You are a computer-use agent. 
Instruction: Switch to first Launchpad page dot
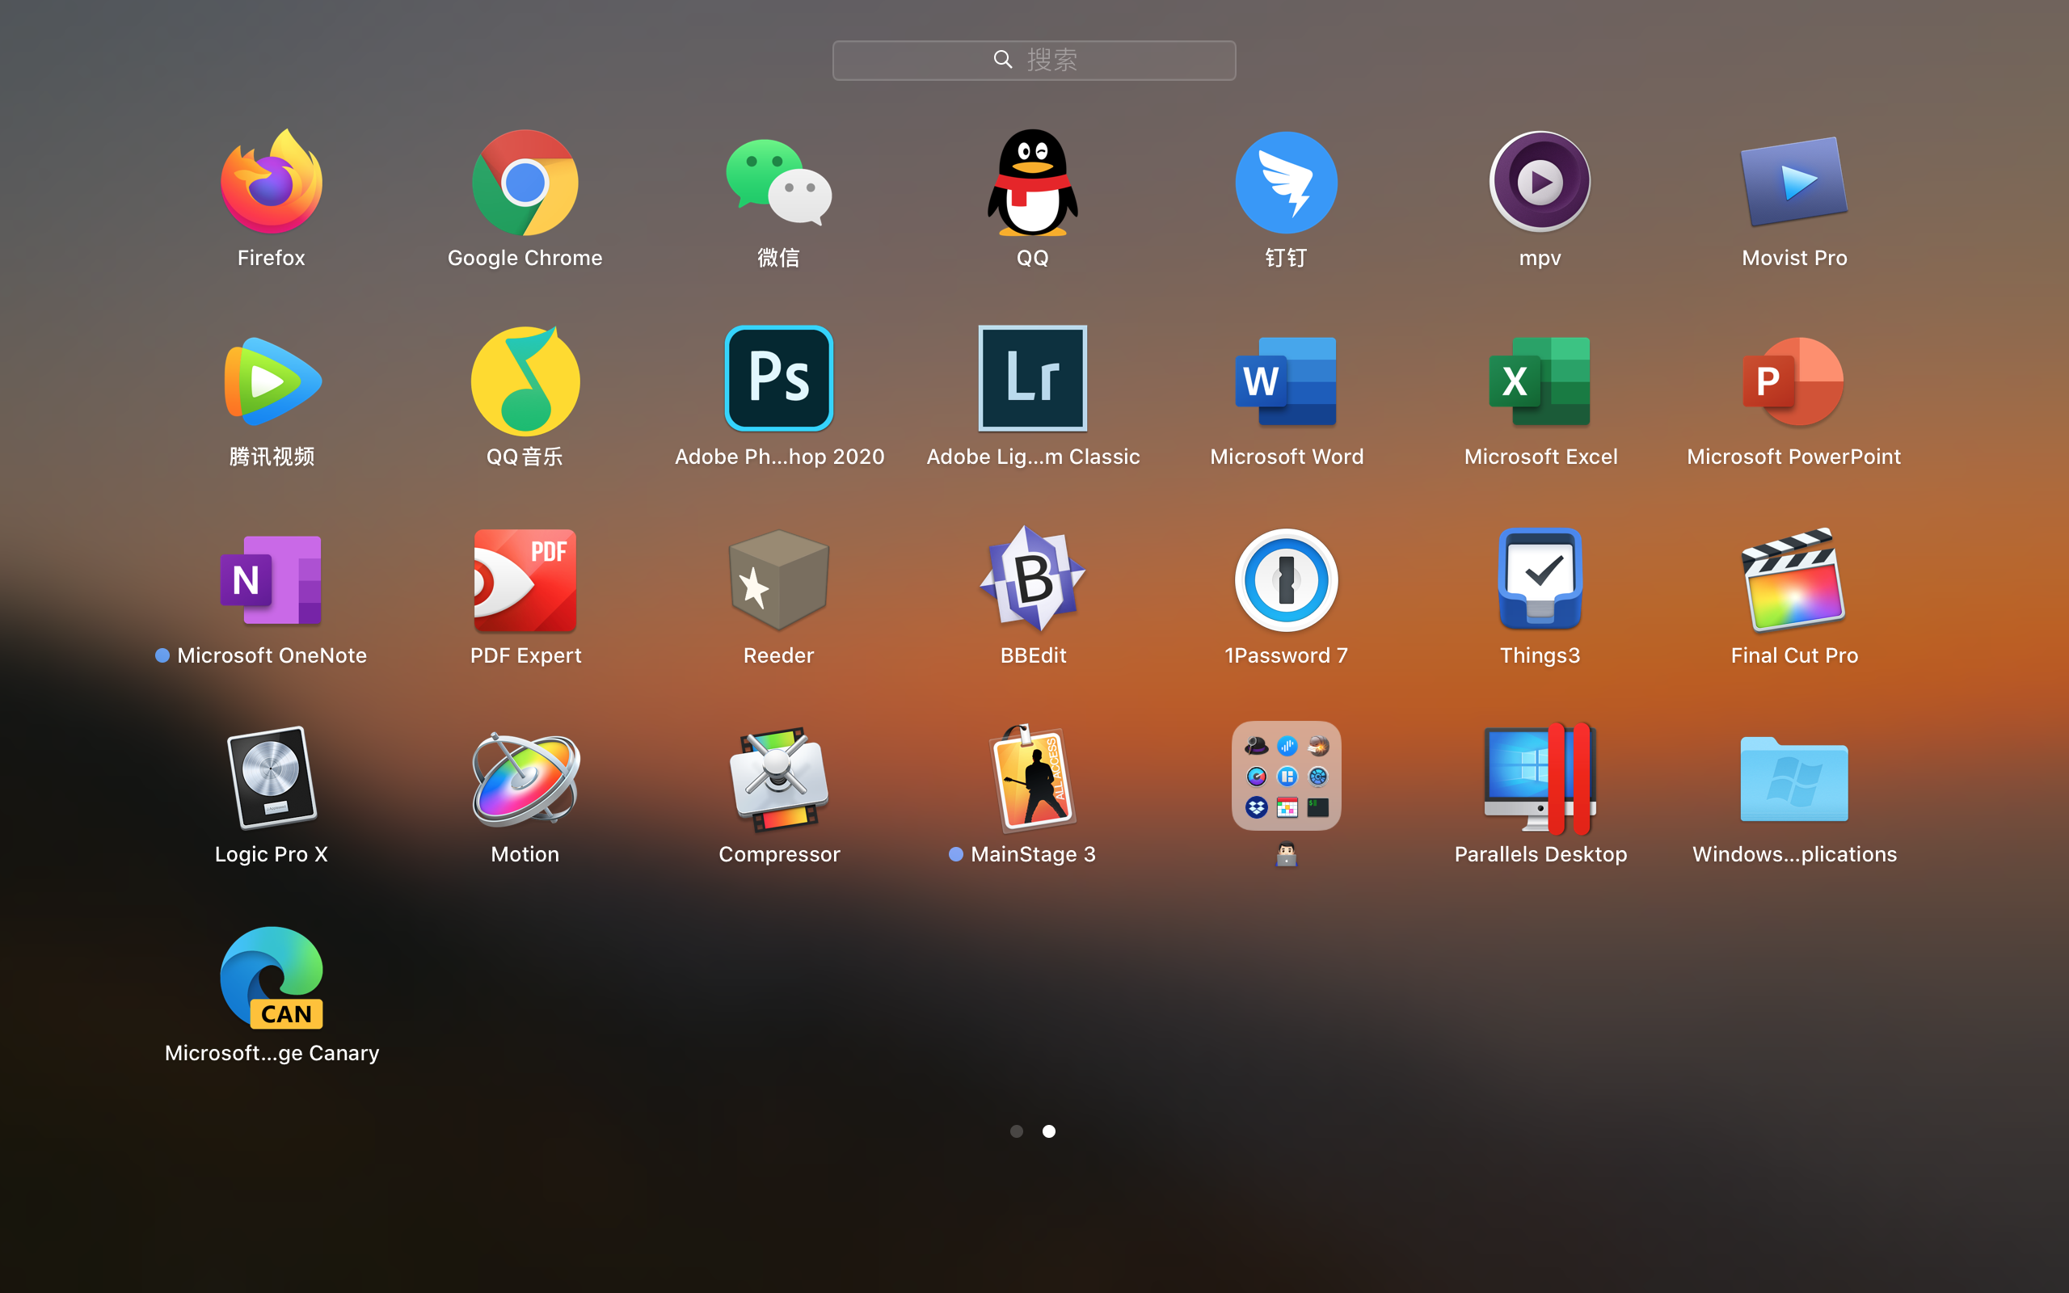1016,1131
